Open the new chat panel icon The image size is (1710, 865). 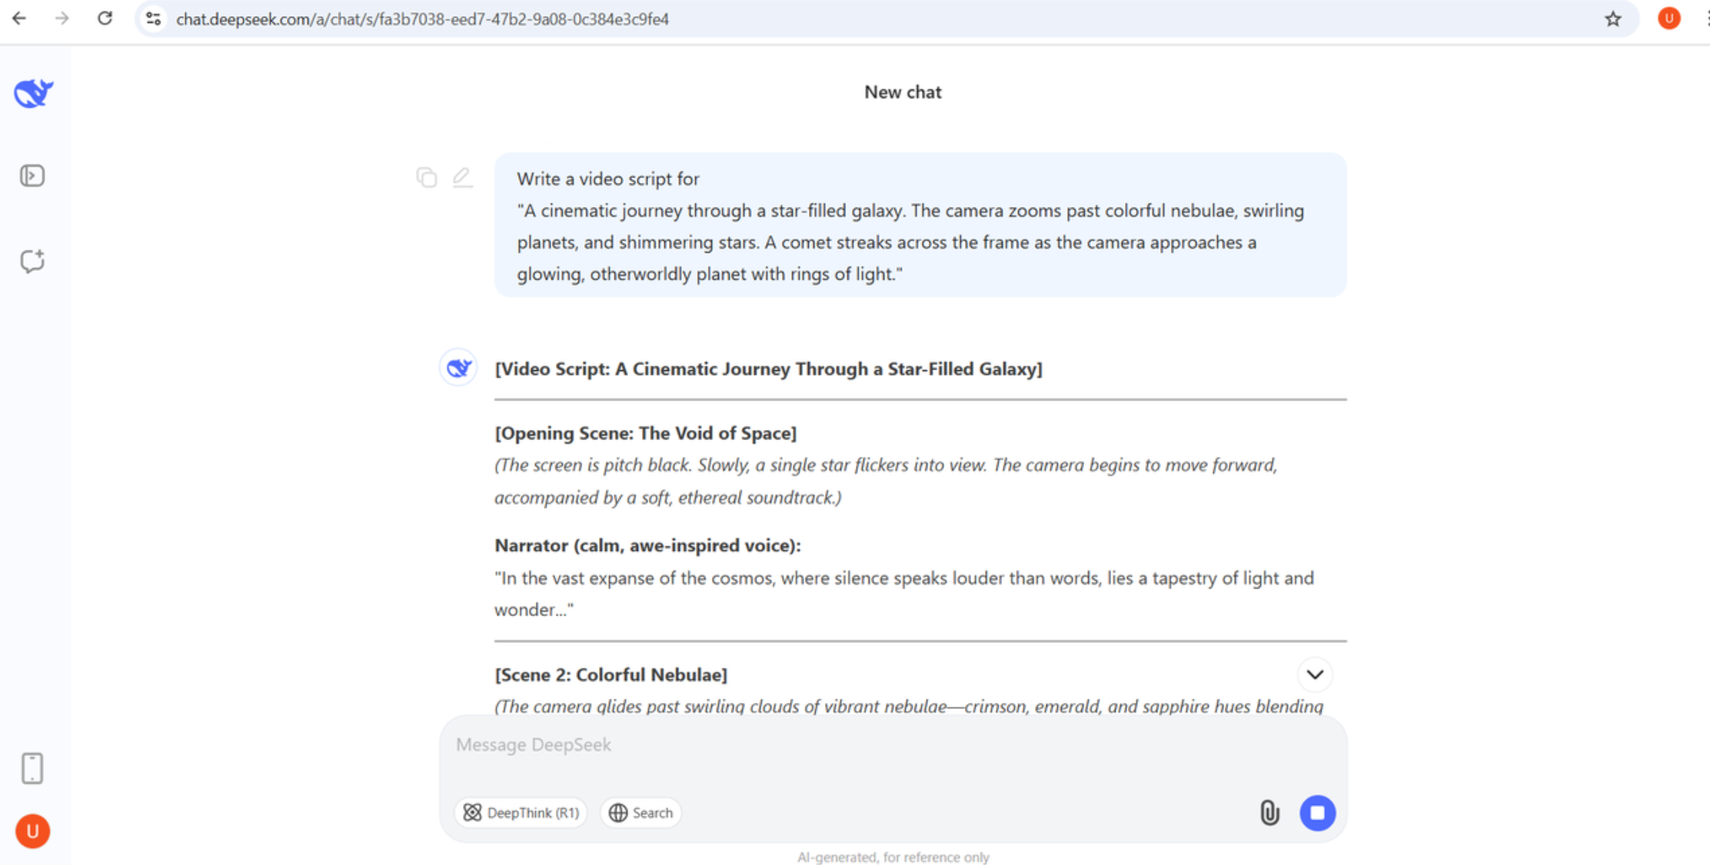pyautogui.click(x=32, y=260)
